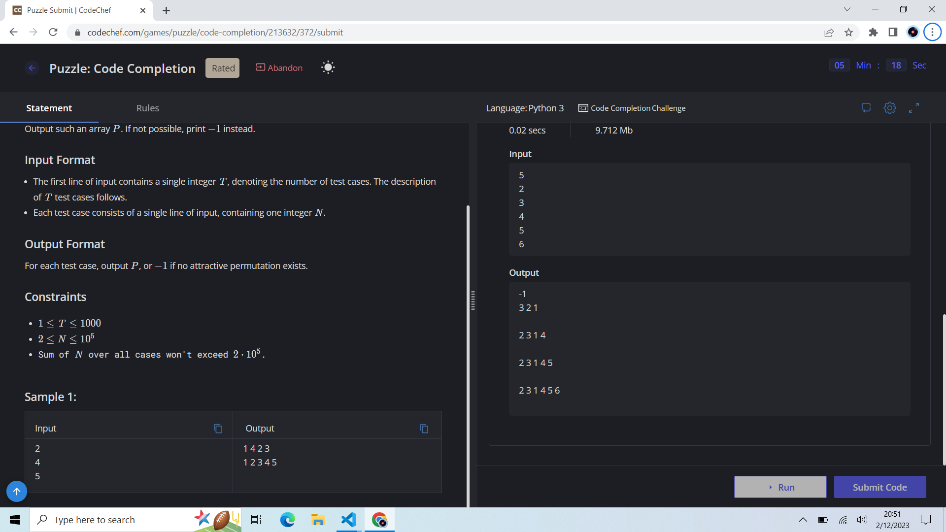Bookmark this page with star icon
The width and height of the screenshot is (946, 532).
pos(848,32)
